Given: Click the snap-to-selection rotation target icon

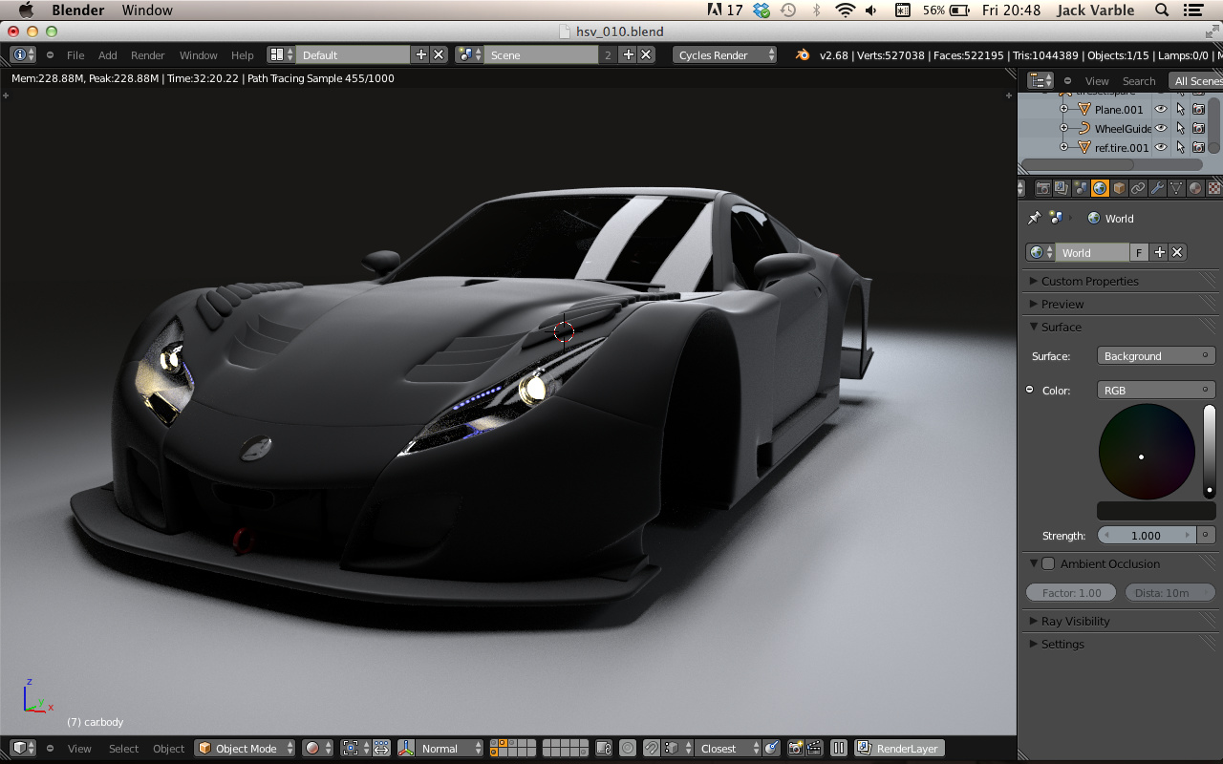Looking at the screenshot, I should (771, 749).
